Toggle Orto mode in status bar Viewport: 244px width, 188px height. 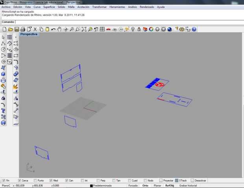click(145, 186)
